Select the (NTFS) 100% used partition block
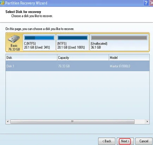This screenshot has width=153, height=145. 73,42
